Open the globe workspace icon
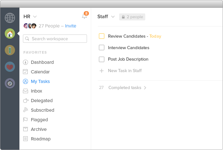The image size is (223, 150). [10, 18]
